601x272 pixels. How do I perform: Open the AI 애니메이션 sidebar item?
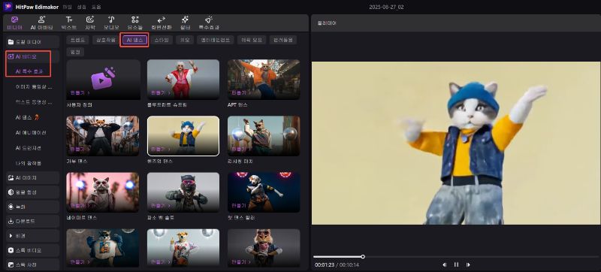coord(31,132)
